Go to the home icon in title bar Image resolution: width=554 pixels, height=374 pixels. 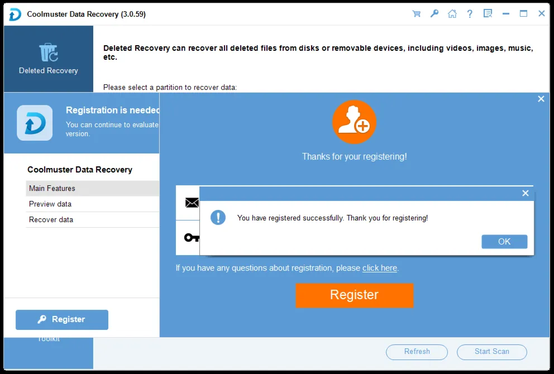click(452, 14)
